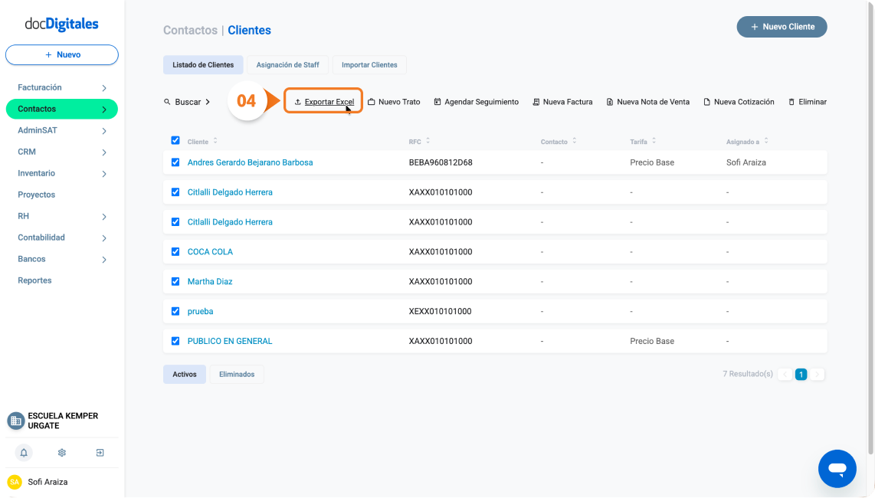
Task: Click the Nueva Nota de Venta icon
Action: click(x=610, y=102)
